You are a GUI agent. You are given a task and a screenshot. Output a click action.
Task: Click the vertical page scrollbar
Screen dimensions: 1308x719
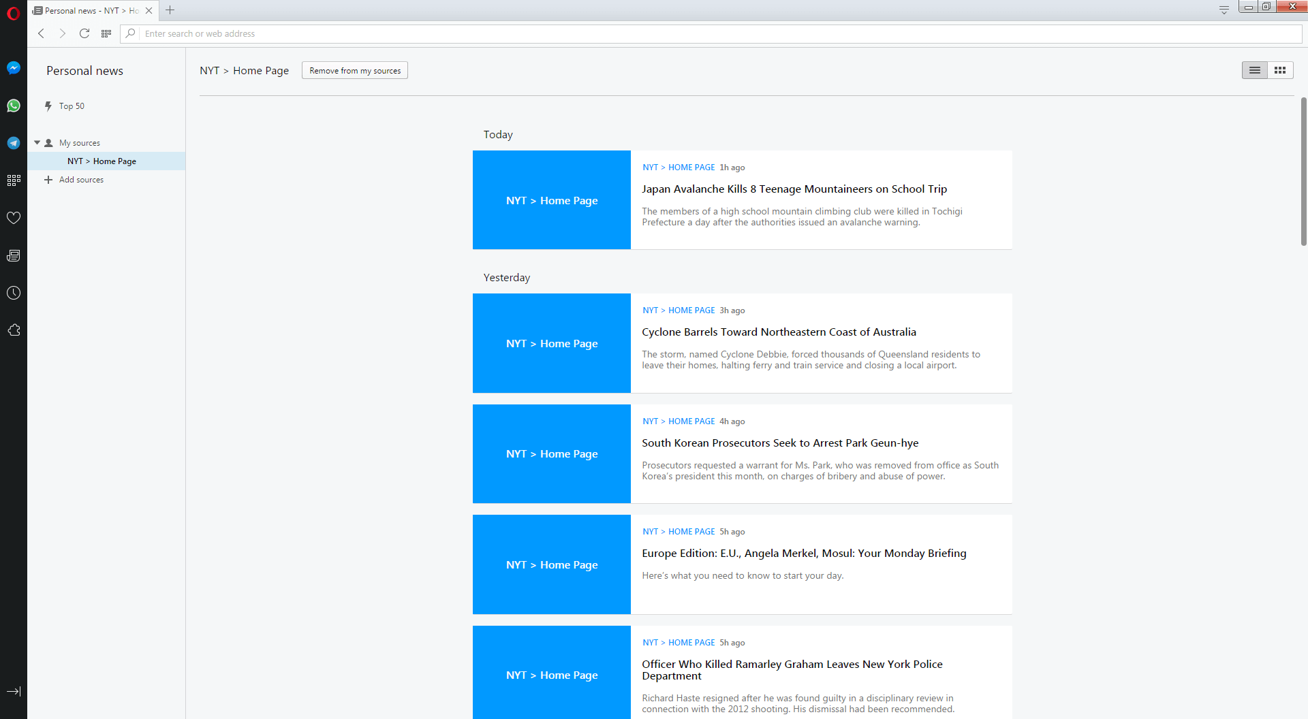(x=1303, y=172)
